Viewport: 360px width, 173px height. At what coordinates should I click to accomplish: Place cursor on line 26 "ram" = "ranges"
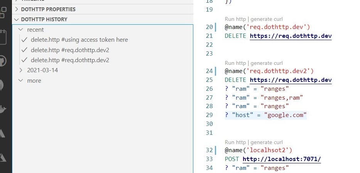pyautogui.click(x=257, y=89)
